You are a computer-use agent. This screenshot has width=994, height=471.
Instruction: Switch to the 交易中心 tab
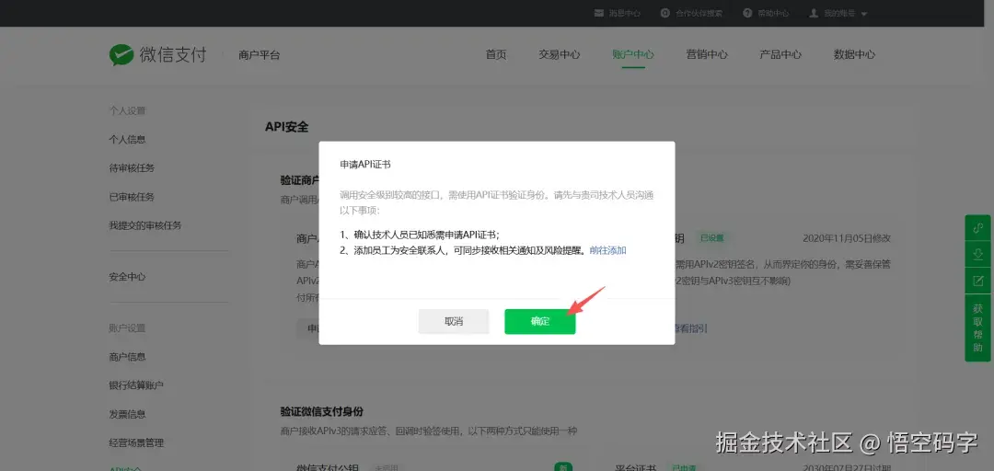point(560,54)
